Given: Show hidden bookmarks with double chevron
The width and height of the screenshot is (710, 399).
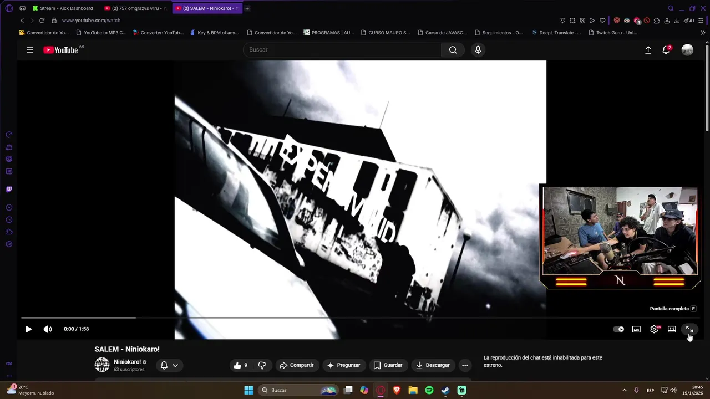Looking at the screenshot, I should point(703,33).
